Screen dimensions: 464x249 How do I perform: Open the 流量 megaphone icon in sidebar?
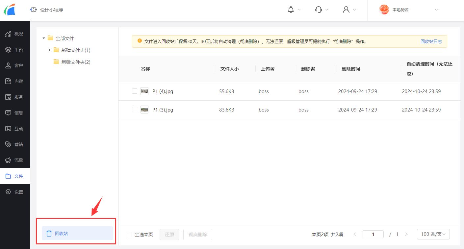8,160
